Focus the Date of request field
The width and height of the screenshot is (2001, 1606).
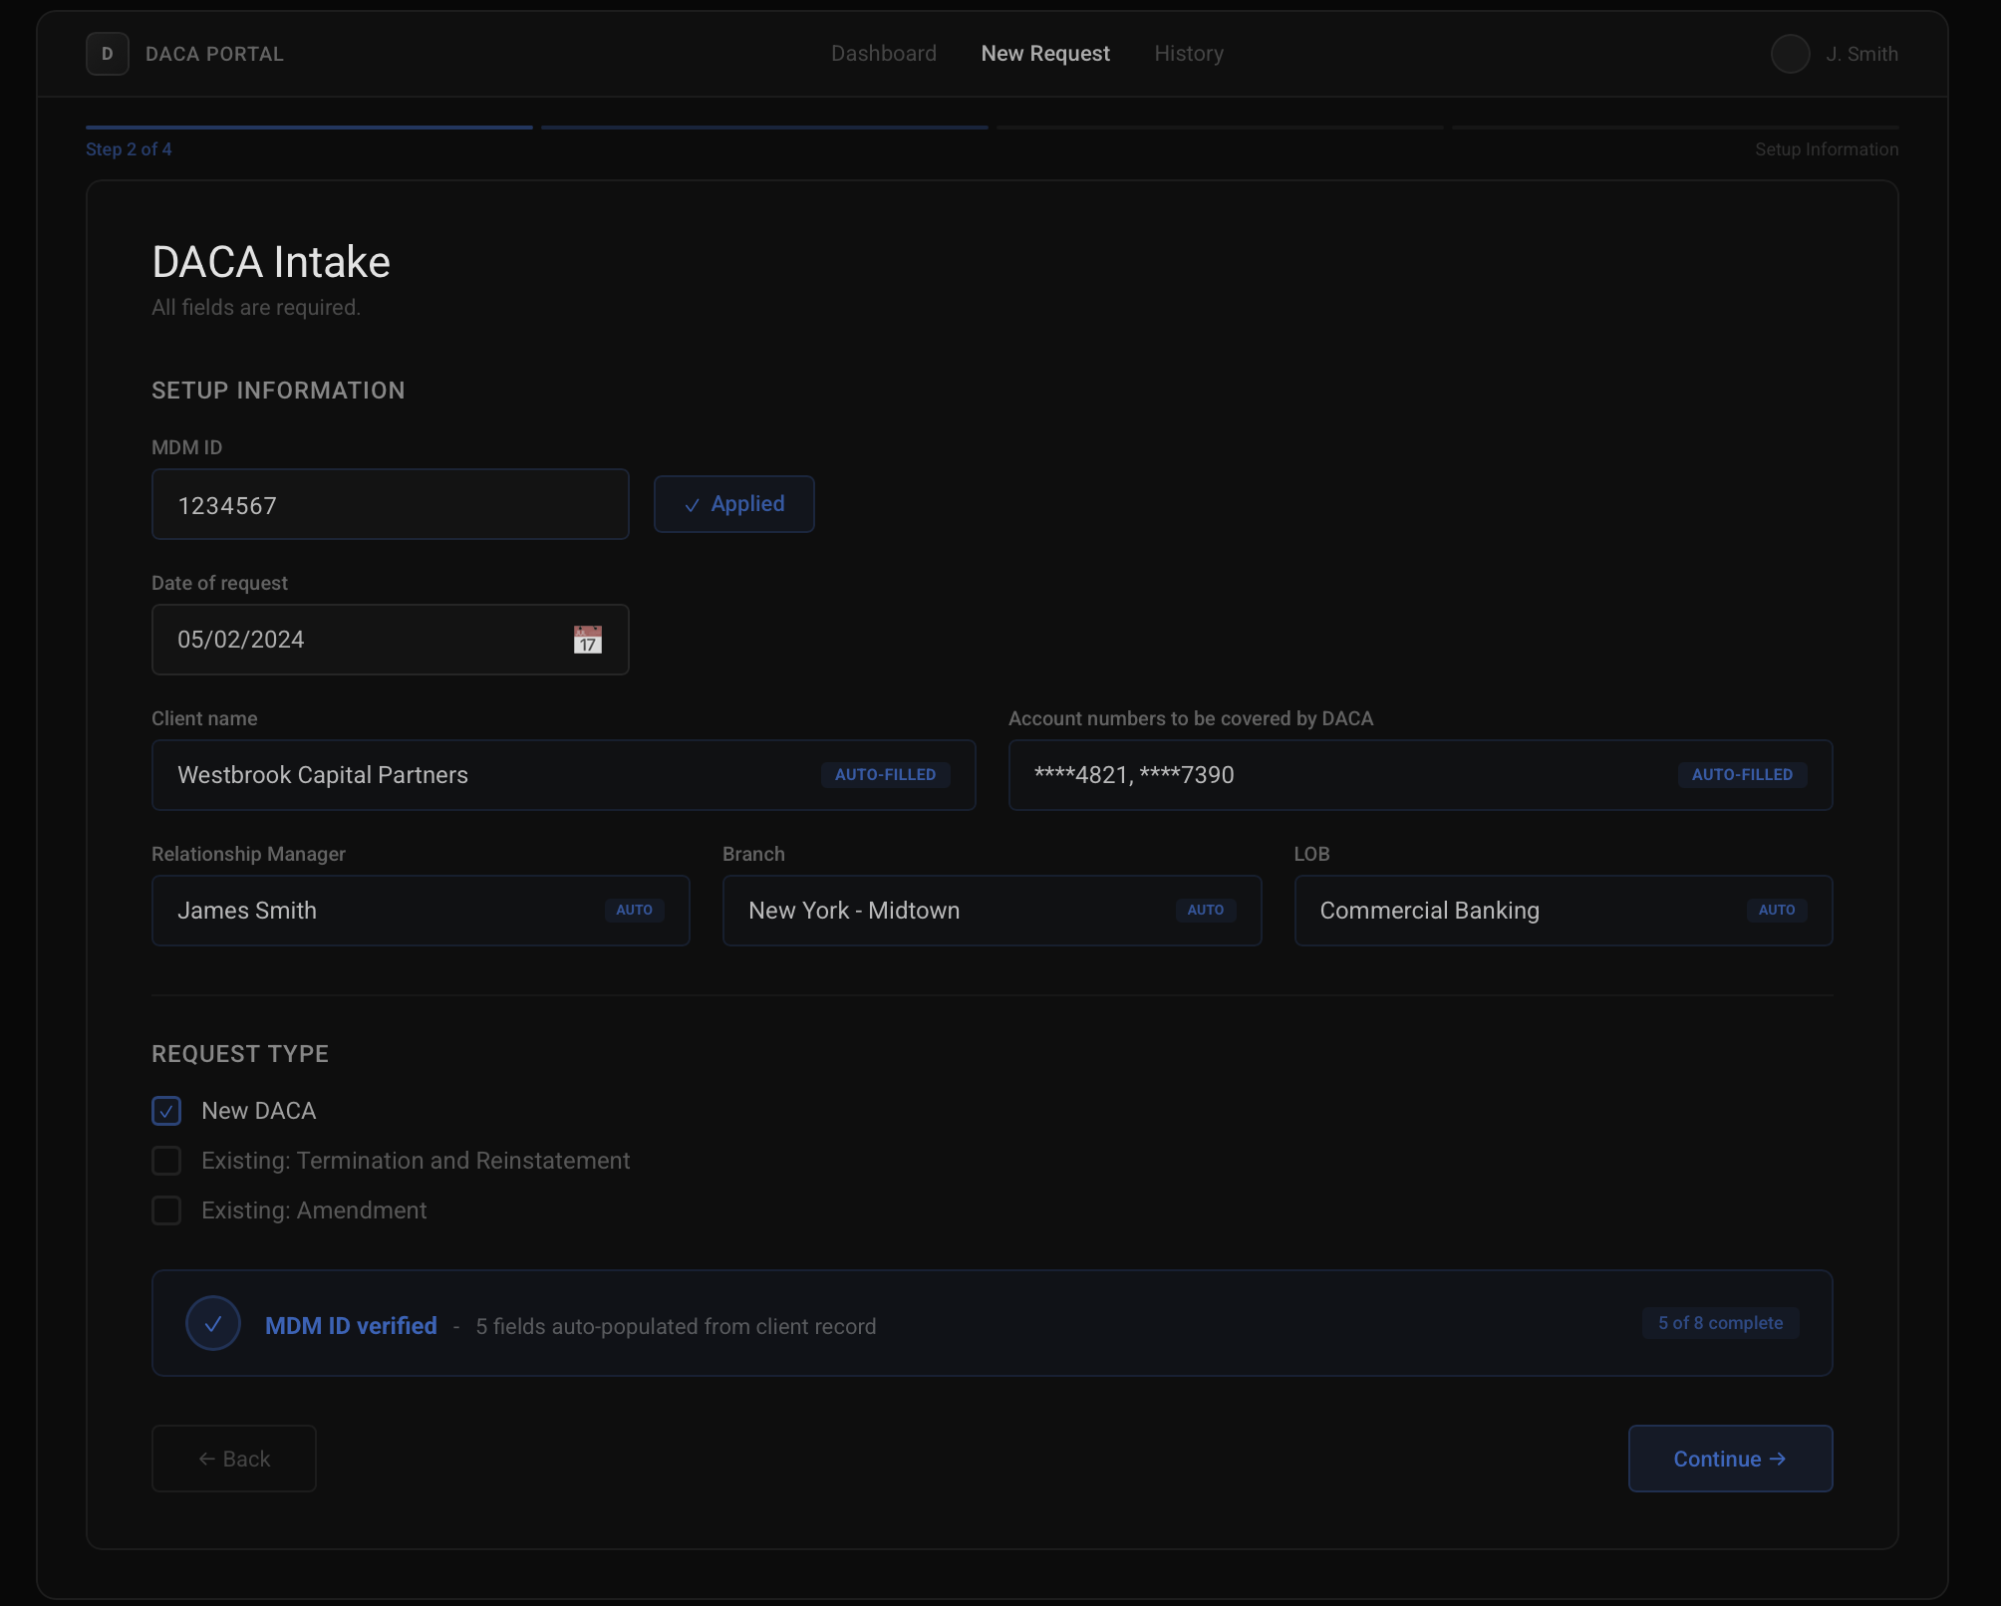click(391, 640)
